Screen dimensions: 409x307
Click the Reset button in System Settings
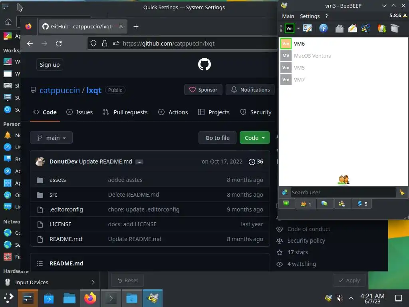[127, 280]
